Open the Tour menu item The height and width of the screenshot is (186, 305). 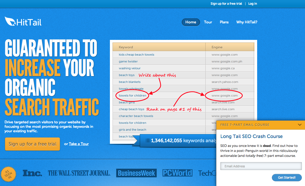point(208,22)
